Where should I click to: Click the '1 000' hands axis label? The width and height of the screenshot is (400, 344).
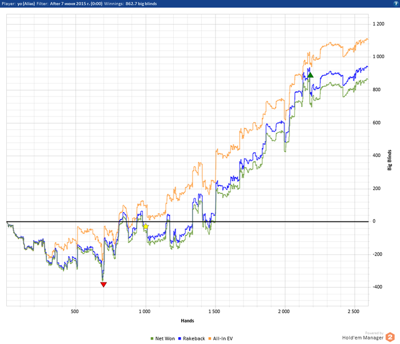pos(145,311)
